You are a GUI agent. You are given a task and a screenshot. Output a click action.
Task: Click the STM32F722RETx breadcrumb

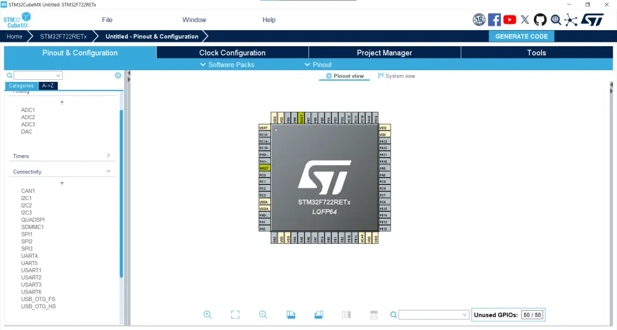[x=64, y=36]
